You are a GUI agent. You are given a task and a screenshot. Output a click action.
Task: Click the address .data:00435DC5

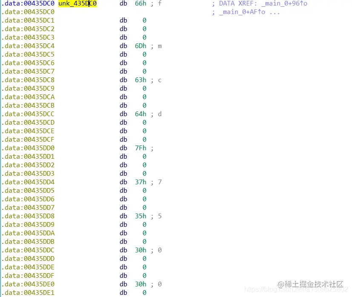point(28,54)
